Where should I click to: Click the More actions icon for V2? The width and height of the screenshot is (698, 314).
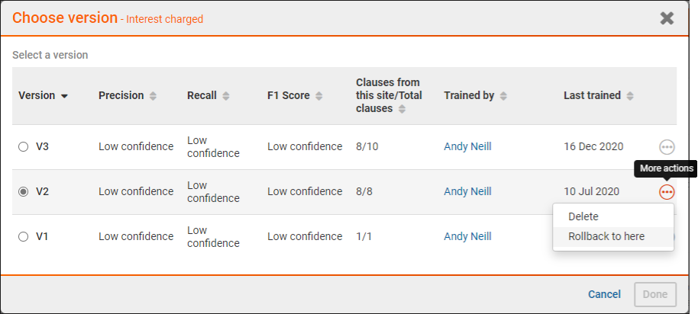pyautogui.click(x=667, y=192)
